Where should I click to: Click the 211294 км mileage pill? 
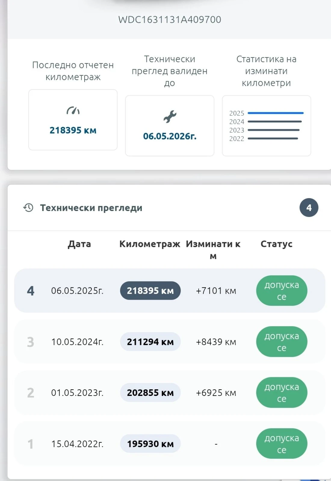coord(150,342)
